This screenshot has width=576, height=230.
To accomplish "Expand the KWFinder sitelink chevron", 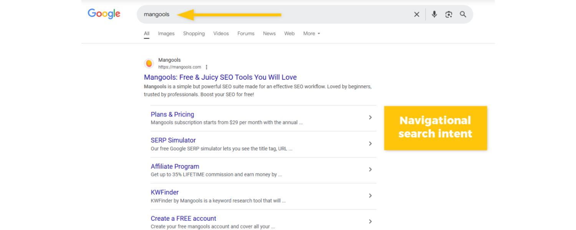I will click(370, 195).
